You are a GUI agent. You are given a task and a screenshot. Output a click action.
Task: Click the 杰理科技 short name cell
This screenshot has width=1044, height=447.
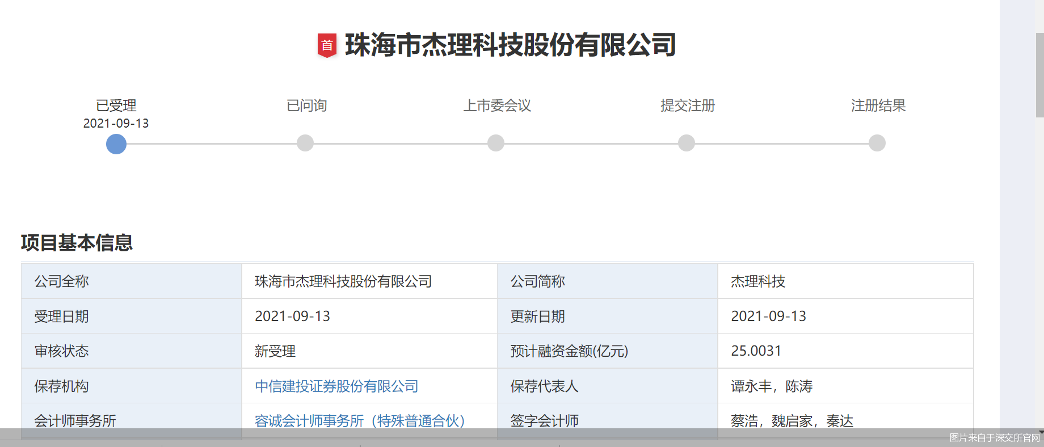point(845,281)
